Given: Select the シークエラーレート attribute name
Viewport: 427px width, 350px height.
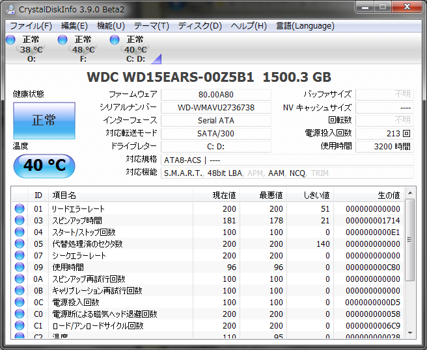Looking at the screenshot, I should click(x=79, y=255).
